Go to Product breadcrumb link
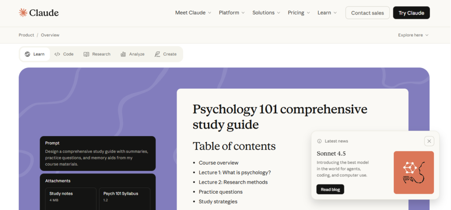The image size is (451, 210). [x=26, y=35]
